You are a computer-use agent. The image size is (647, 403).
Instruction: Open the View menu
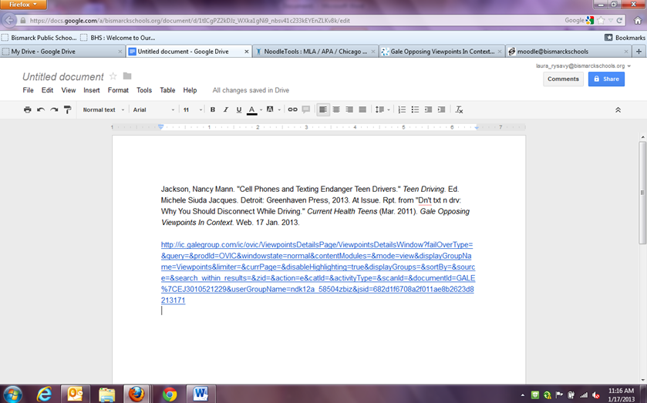point(69,90)
